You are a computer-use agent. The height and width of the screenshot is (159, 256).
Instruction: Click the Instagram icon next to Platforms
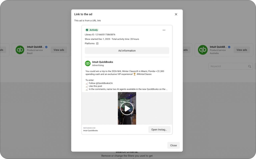(x=97, y=43)
